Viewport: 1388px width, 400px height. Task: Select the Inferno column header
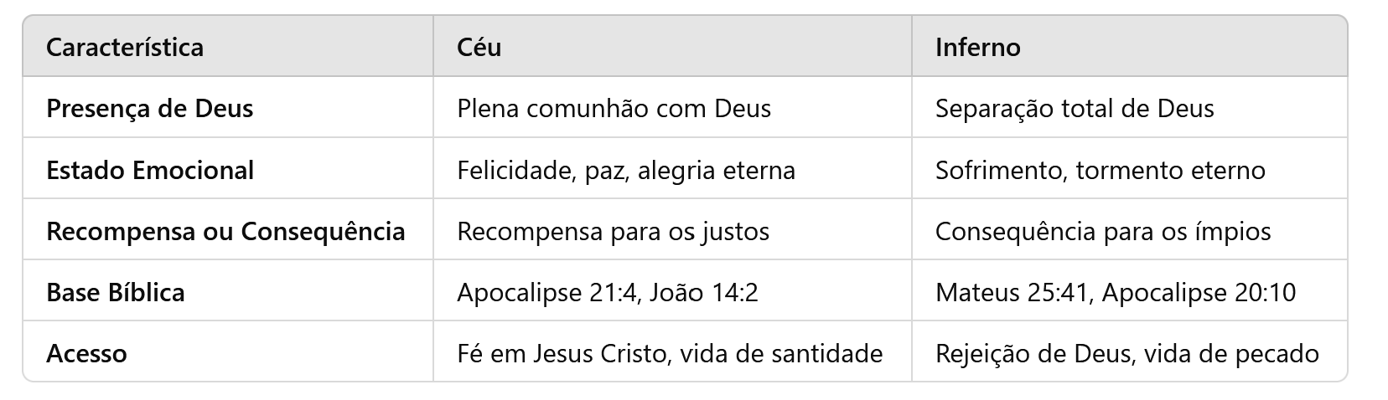(x=977, y=47)
